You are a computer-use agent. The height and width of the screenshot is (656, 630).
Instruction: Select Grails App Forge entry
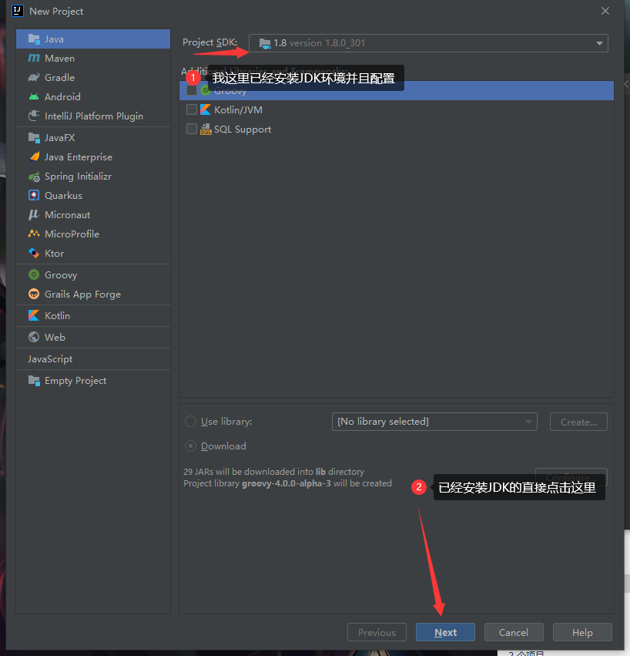pyautogui.click(x=93, y=294)
